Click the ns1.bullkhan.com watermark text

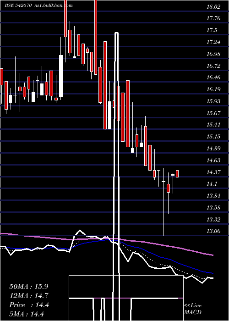point(53,6)
